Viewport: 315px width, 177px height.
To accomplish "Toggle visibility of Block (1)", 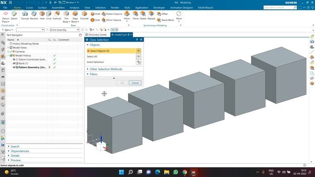I will pyautogui.click(x=14, y=63).
